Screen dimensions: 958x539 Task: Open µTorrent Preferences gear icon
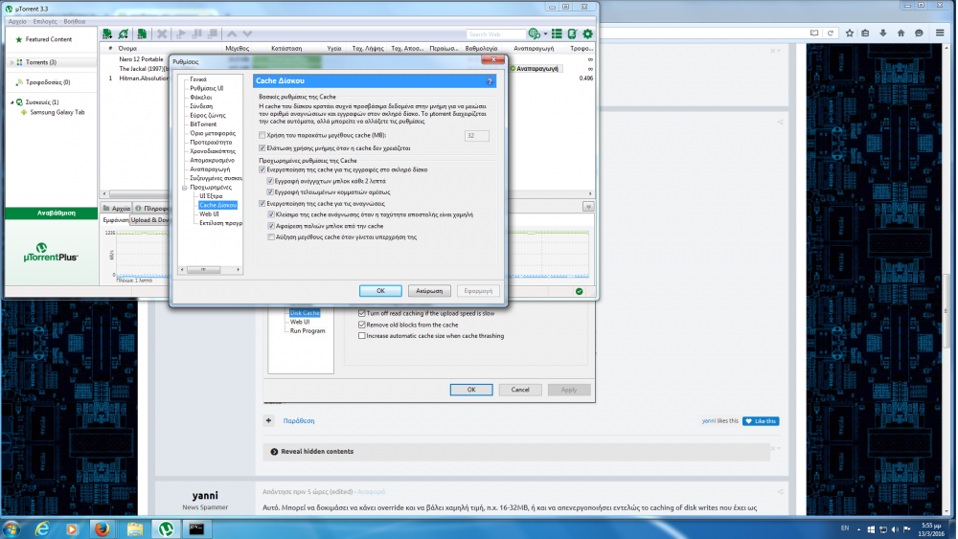click(588, 34)
